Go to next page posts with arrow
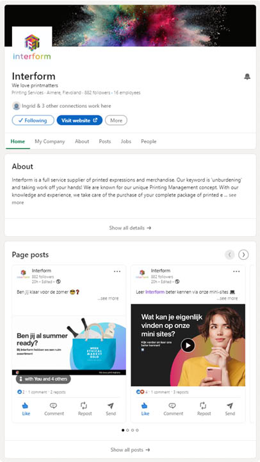Viewport: 260px width, 462px height. pyautogui.click(x=243, y=255)
